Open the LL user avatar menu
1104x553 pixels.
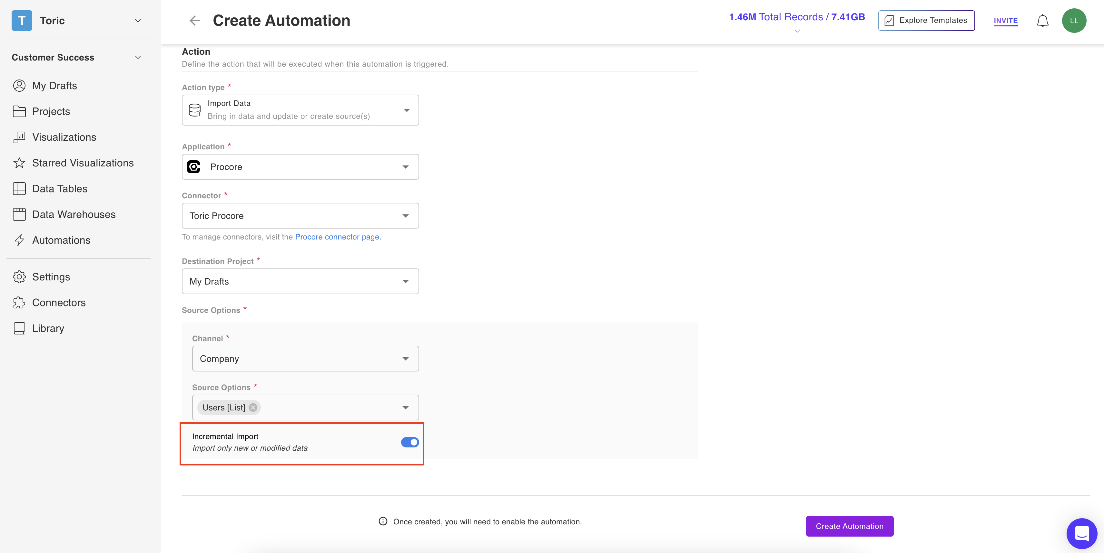click(1074, 21)
